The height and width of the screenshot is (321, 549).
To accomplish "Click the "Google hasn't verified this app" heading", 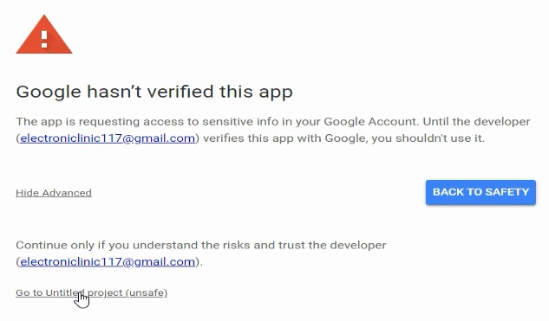I will (154, 93).
